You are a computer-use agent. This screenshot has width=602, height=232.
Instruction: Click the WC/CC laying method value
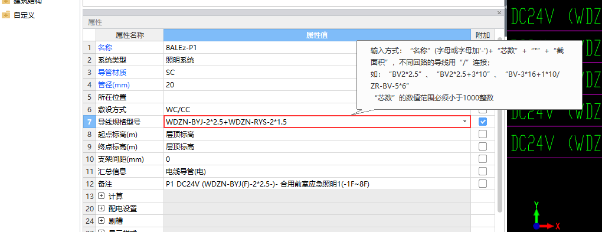tap(260, 109)
